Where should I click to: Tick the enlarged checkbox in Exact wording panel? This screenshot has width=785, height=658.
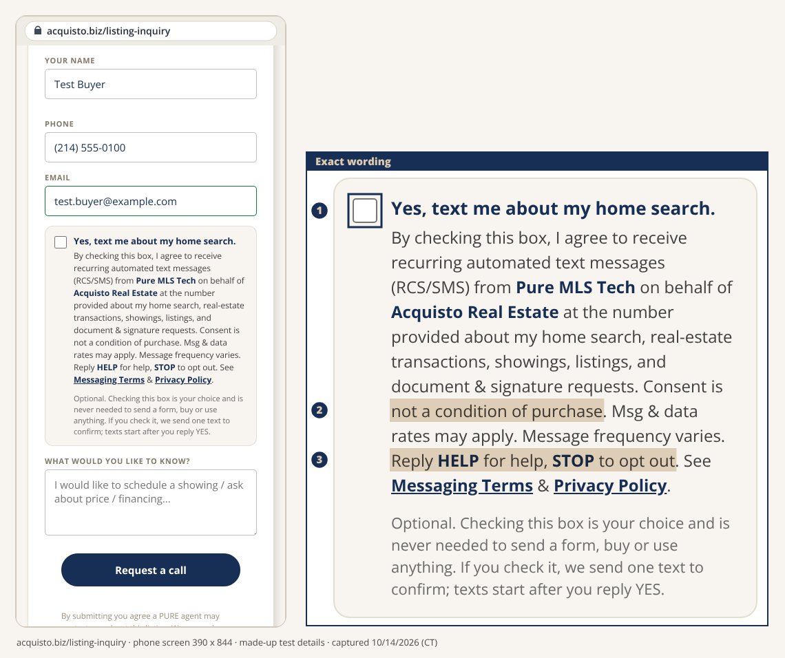pyautogui.click(x=365, y=210)
